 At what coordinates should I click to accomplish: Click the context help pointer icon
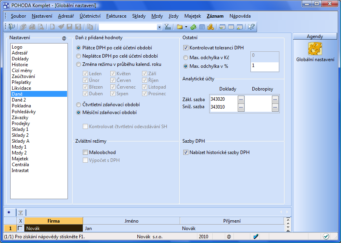[252, 27]
